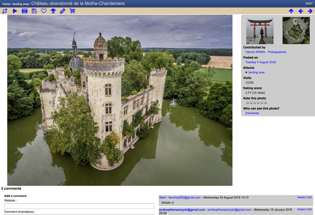315x215 pixels.
Task: Go to previous photo with the left arrow
Action: (301, 11)
